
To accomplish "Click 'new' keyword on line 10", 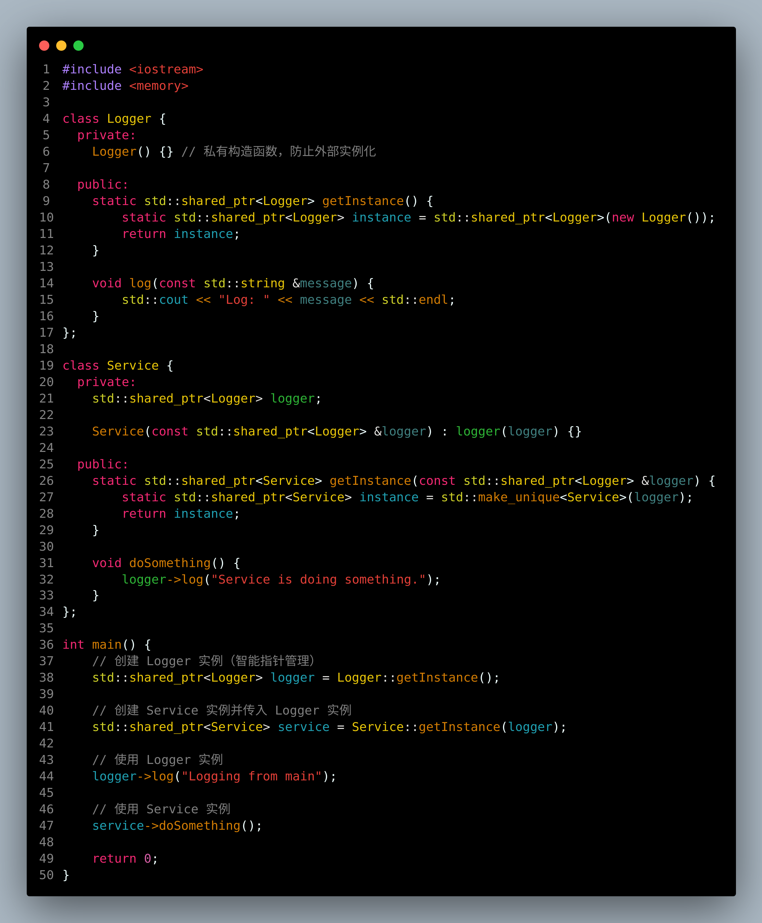I will coord(623,217).
